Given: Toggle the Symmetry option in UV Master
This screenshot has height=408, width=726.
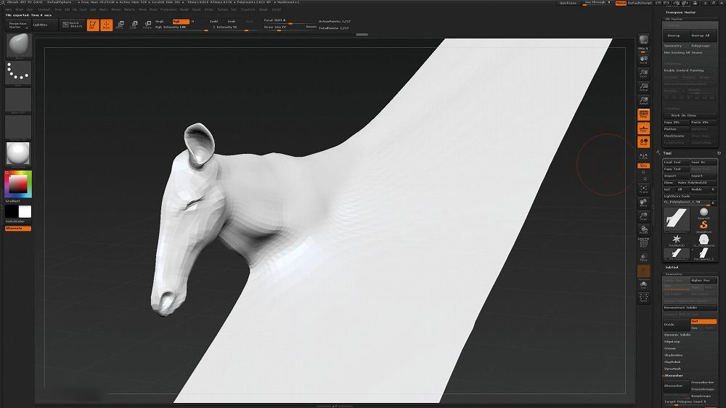Looking at the screenshot, I should click(677, 46).
